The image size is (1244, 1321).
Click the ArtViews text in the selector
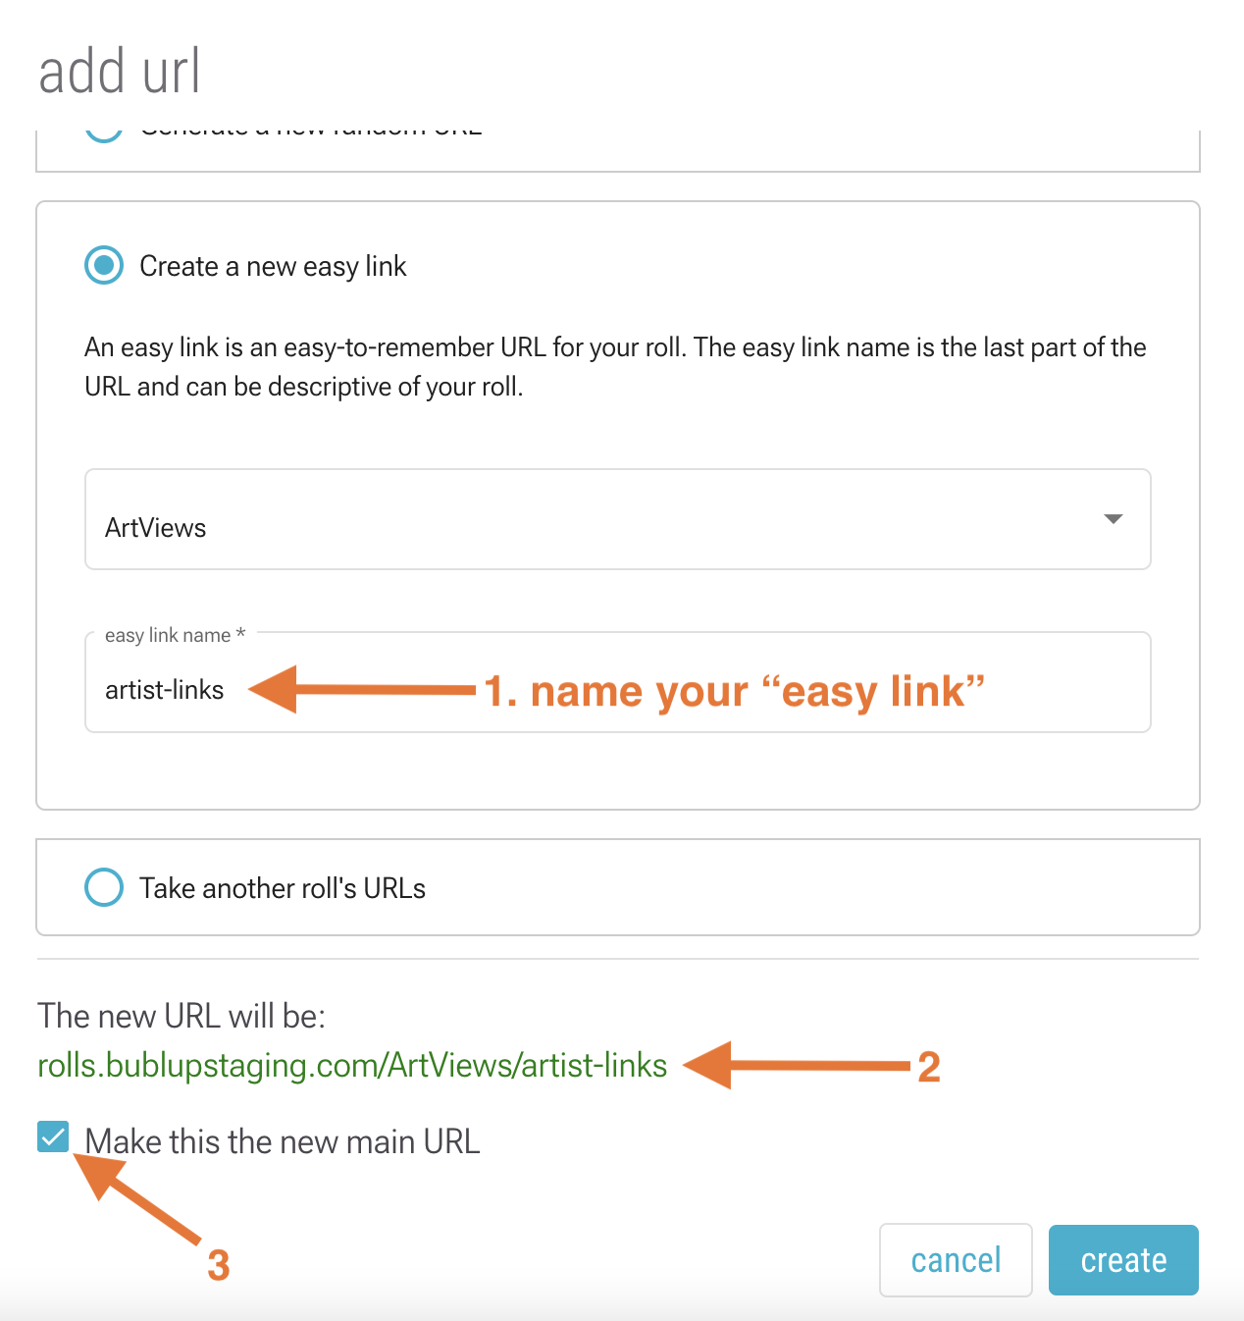coord(156,528)
